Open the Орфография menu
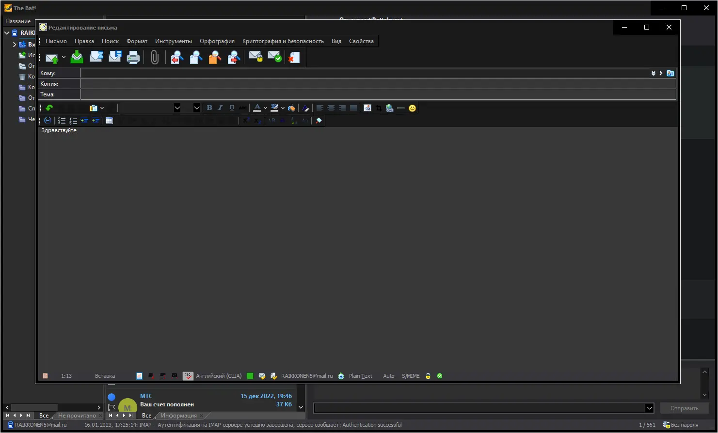 point(217,41)
